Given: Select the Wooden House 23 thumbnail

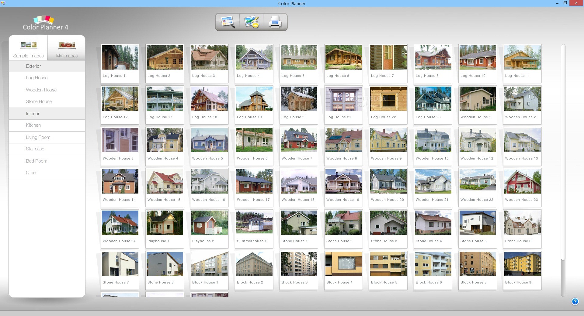Looking at the screenshot, I should point(523,187).
